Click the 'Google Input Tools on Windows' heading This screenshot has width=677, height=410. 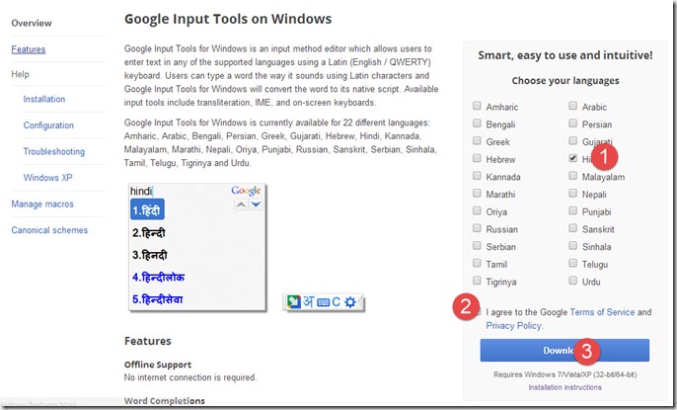click(x=228, y=19)
